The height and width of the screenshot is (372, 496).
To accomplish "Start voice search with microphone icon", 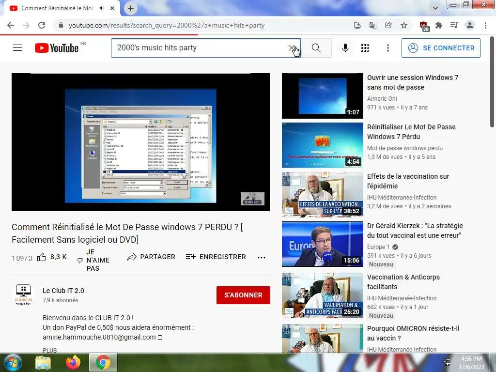I will (345, 48).
